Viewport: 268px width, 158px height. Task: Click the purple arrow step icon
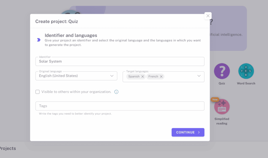(x=39, y=40)
